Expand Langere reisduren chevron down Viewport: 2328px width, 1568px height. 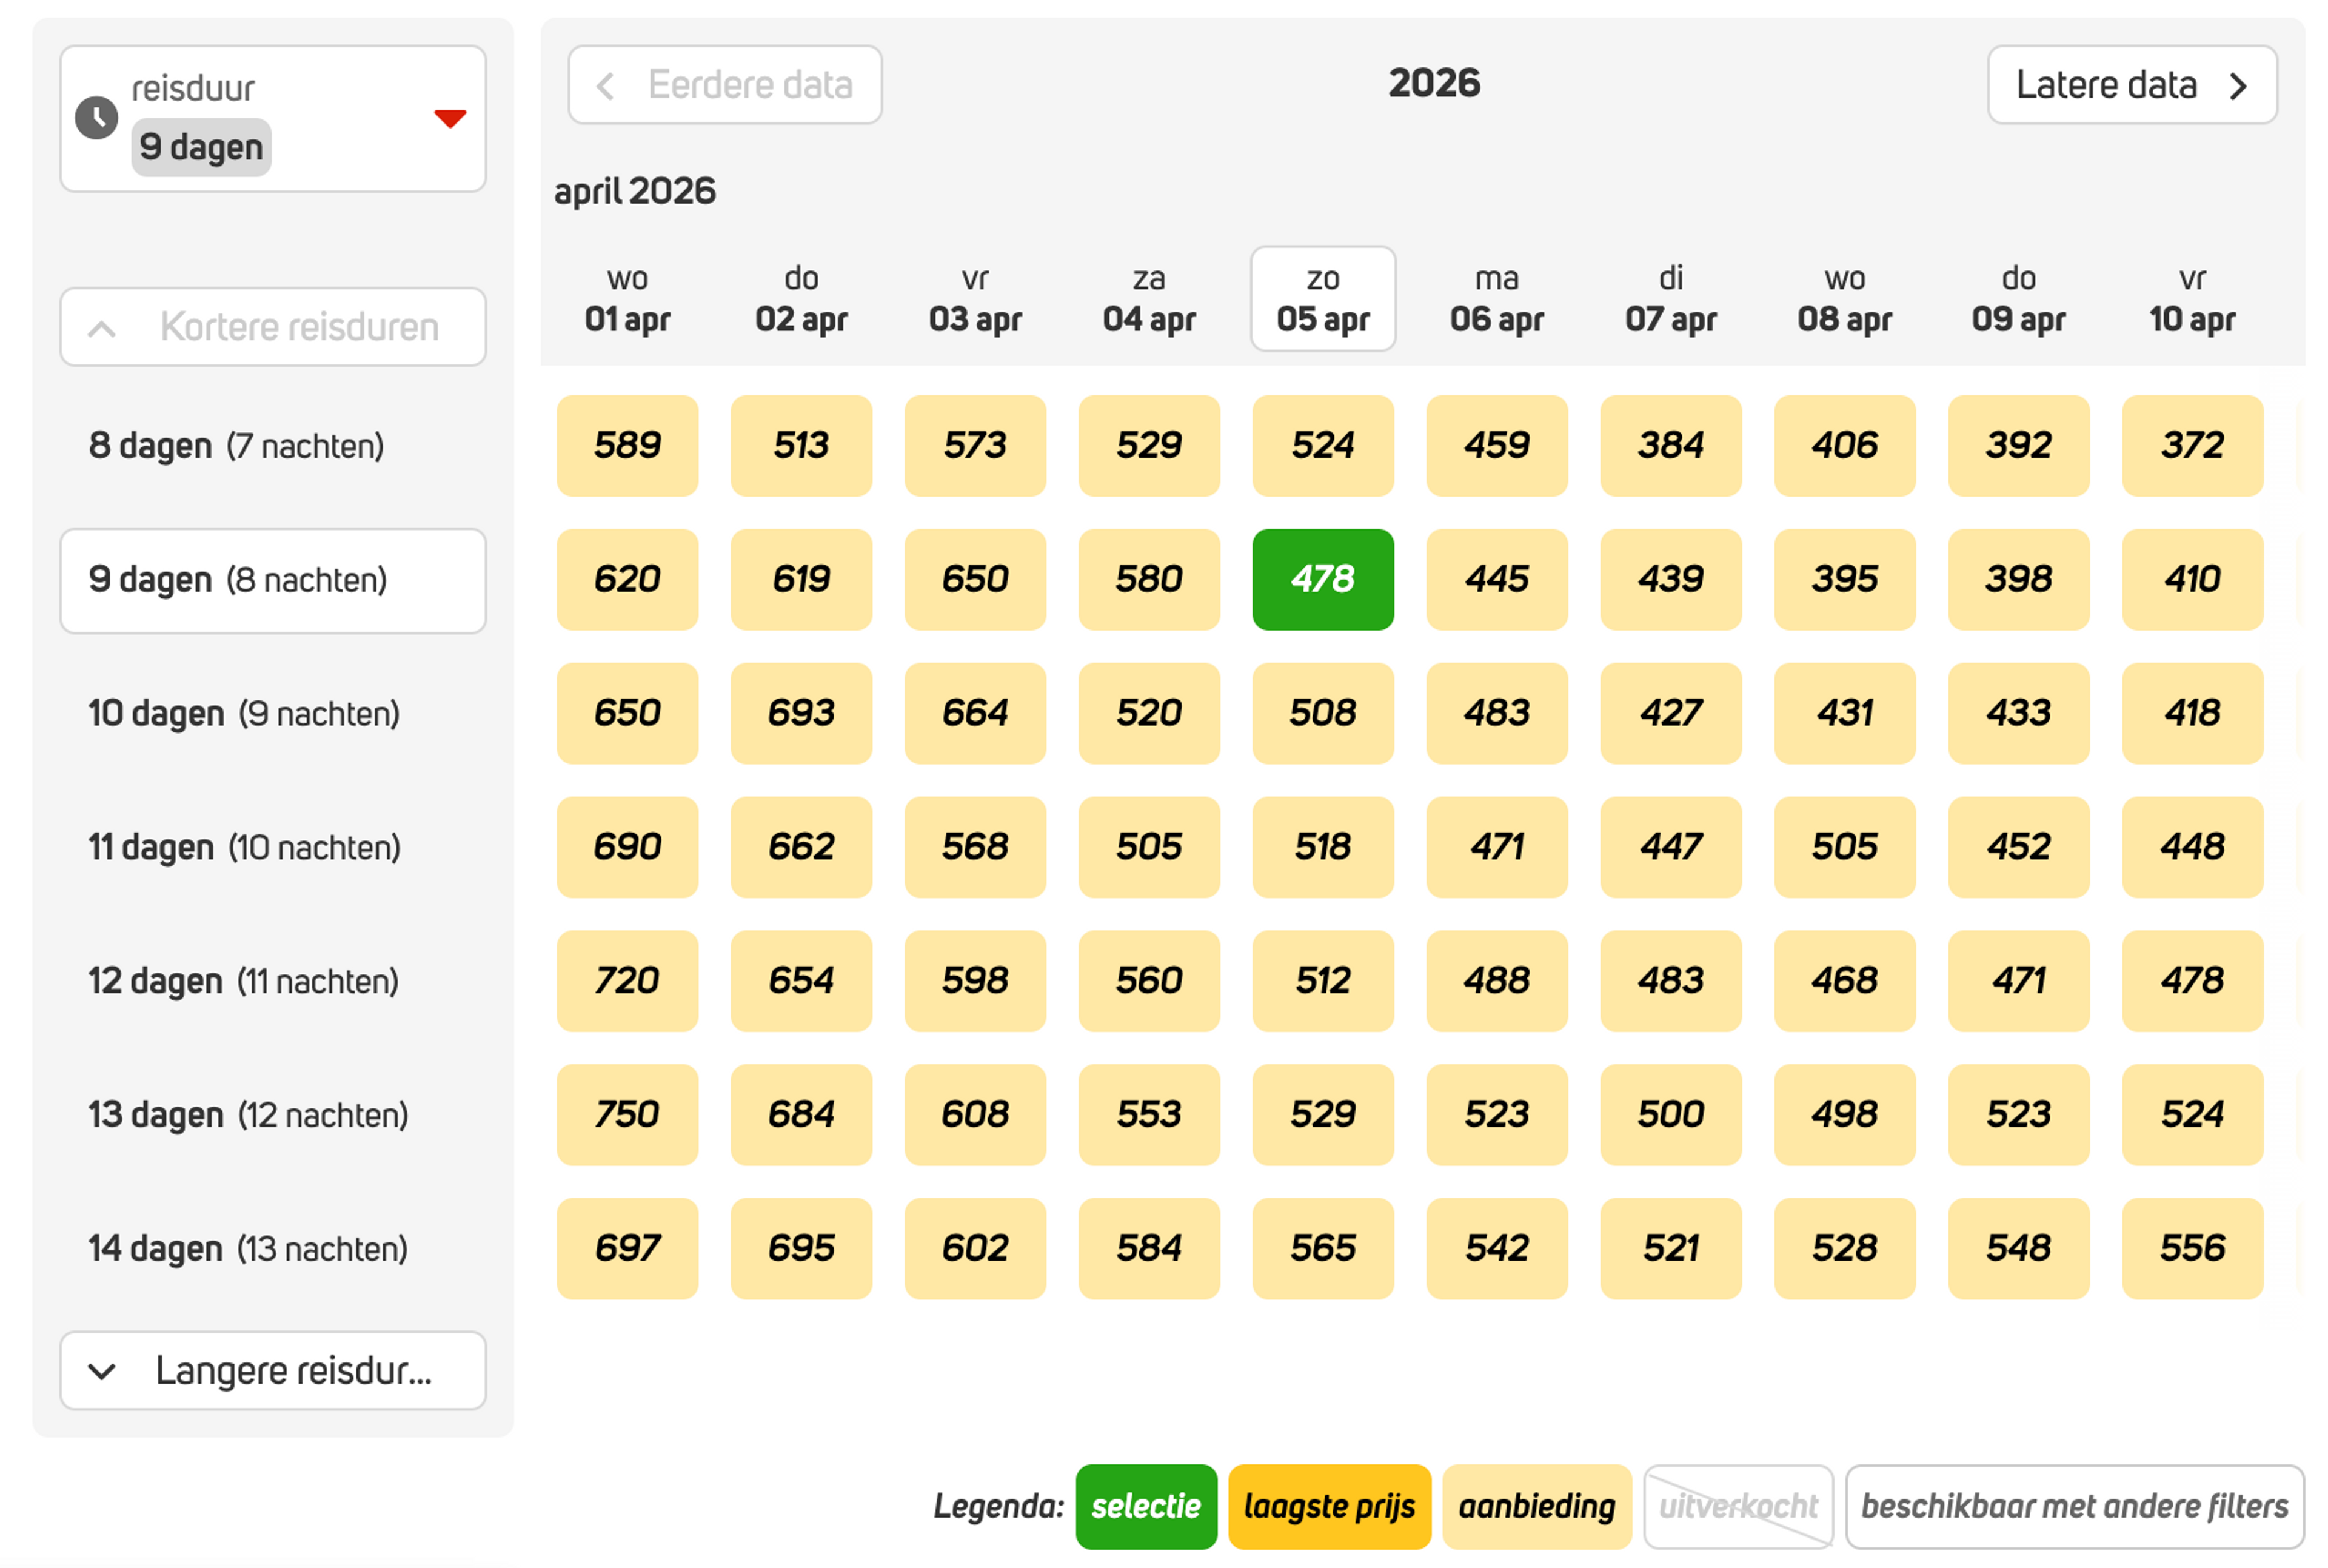tap(102, 1371)
